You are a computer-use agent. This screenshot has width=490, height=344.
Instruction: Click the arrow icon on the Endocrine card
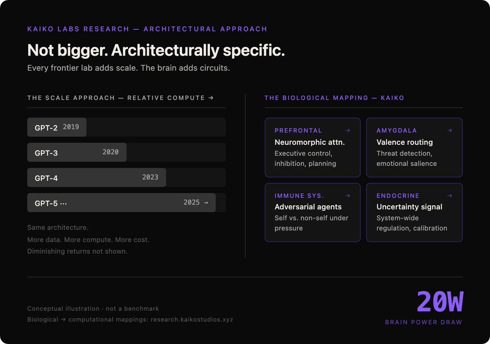(450, 196)
